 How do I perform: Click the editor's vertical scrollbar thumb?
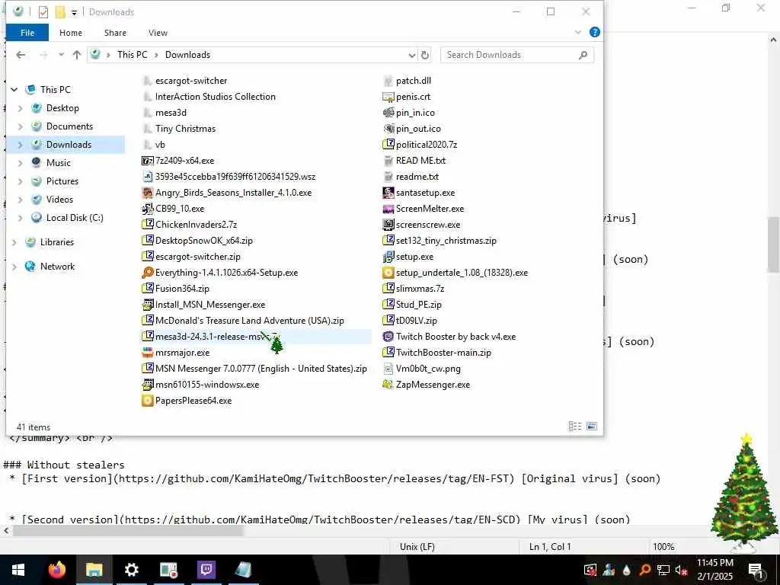pyautogui.click(x=773, y=245)
